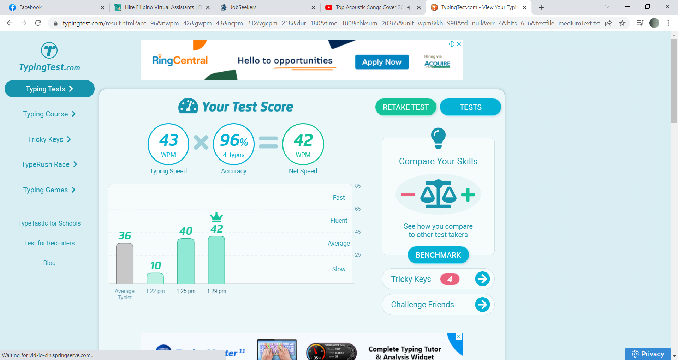Go back to the previous page
The image size is (678, 360).
pos(10,23)
